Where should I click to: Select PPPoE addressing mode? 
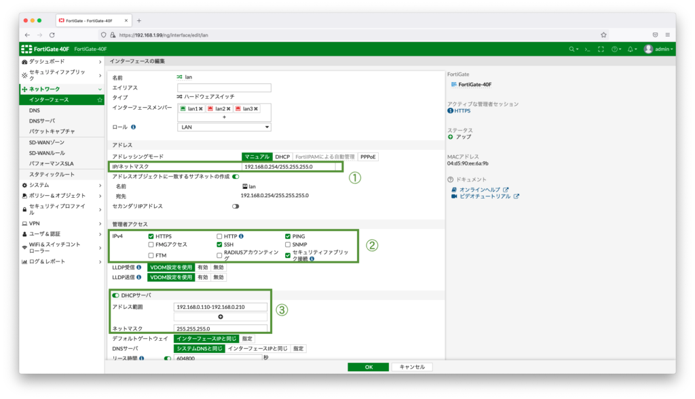pos(368,156)
